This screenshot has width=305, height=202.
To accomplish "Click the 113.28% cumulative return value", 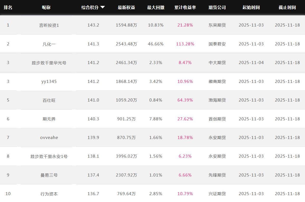I will click(185, 44).
